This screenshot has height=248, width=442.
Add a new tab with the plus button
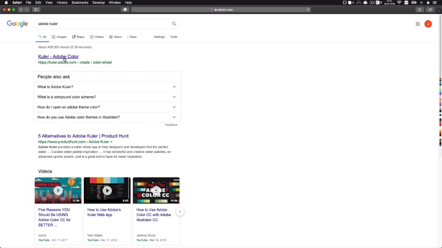click(439, 11)
